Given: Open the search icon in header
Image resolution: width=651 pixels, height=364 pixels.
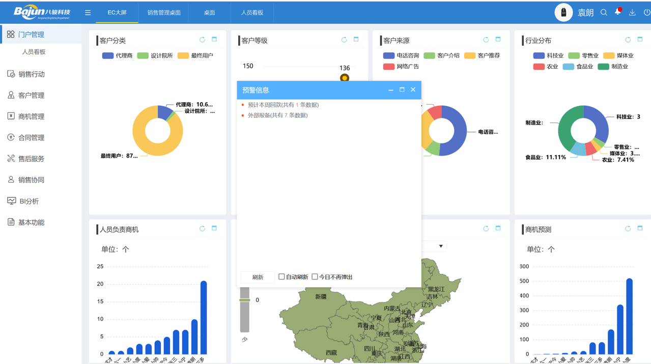Looking at the screenshot, I should (604, 13).
